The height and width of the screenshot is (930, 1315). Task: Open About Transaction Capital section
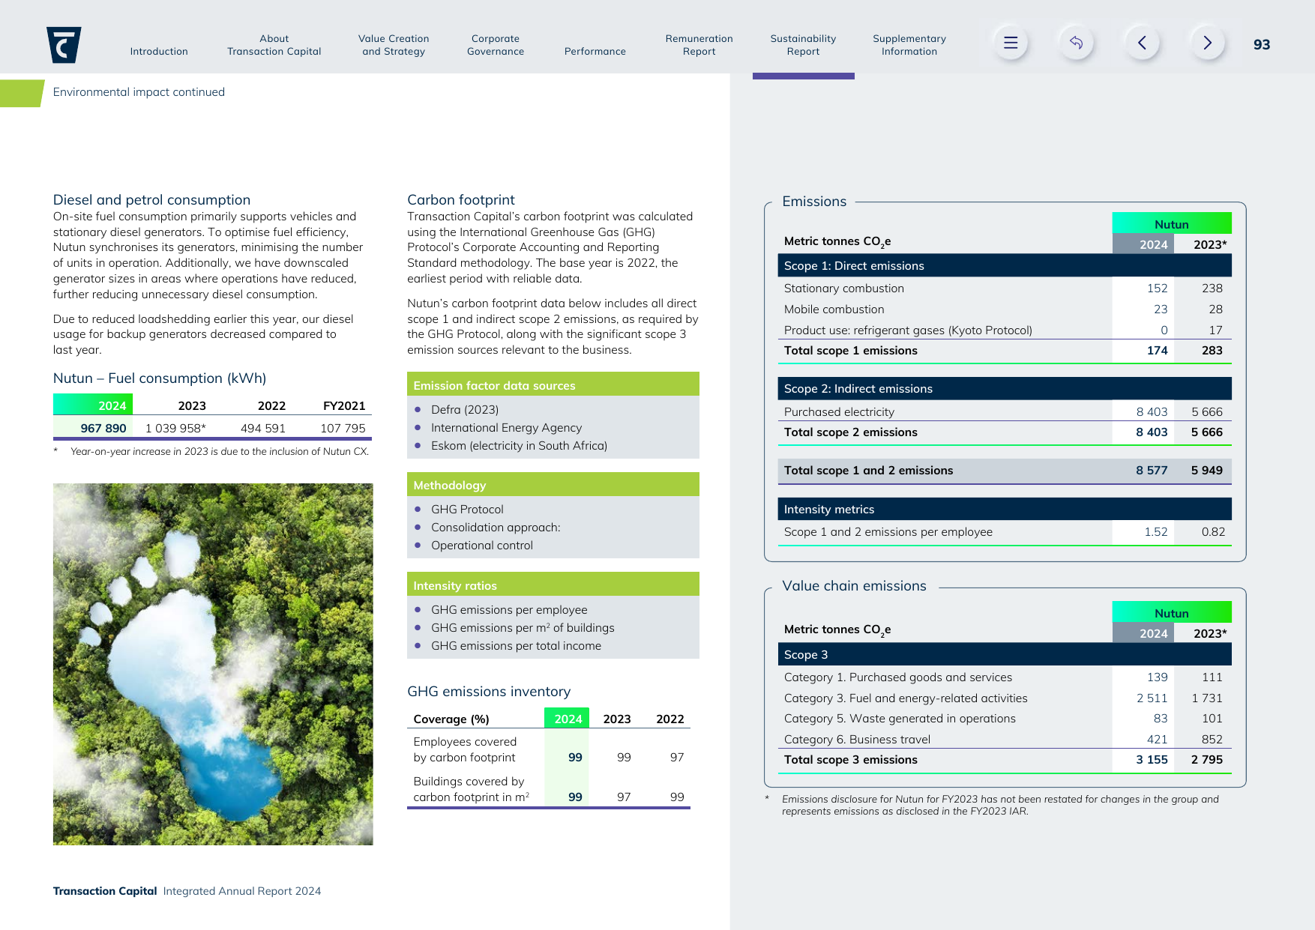(x=274, y=45)
